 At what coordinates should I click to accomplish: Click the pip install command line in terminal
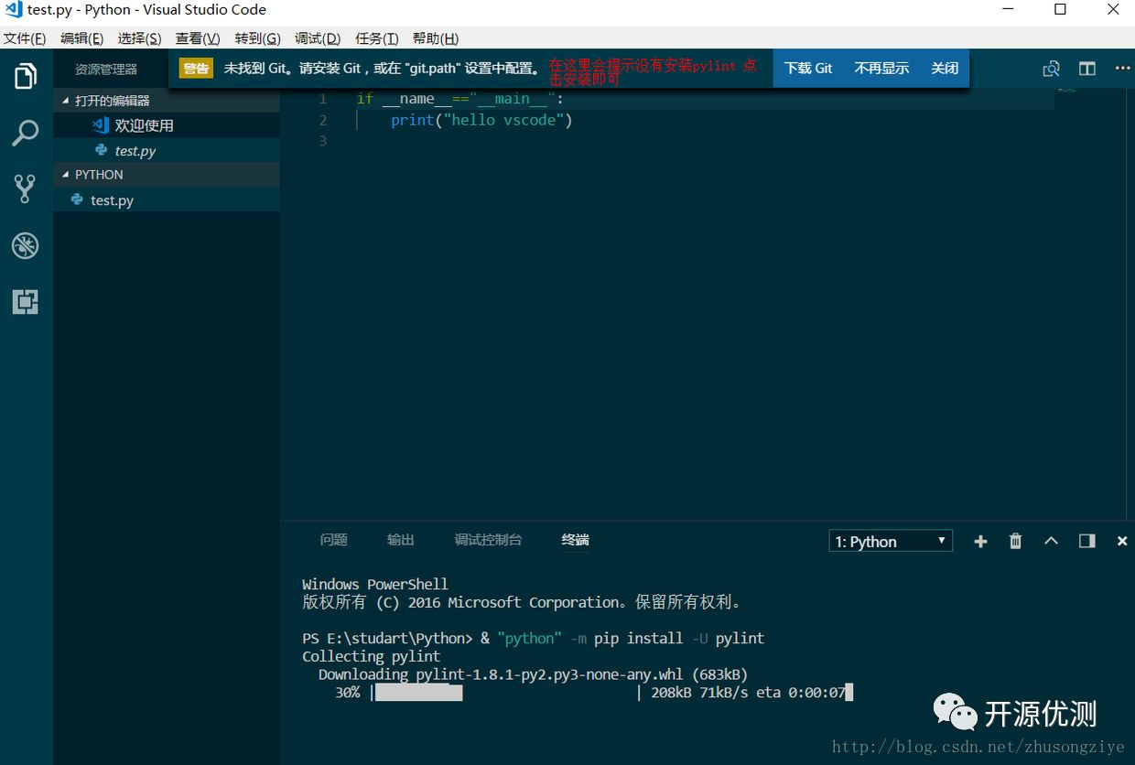coord(533,638)
